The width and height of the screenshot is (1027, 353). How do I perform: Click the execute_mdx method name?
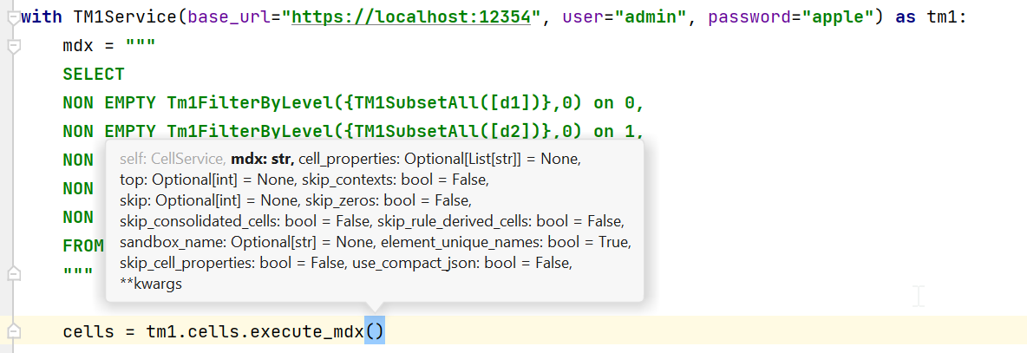(x=306, y=332)
